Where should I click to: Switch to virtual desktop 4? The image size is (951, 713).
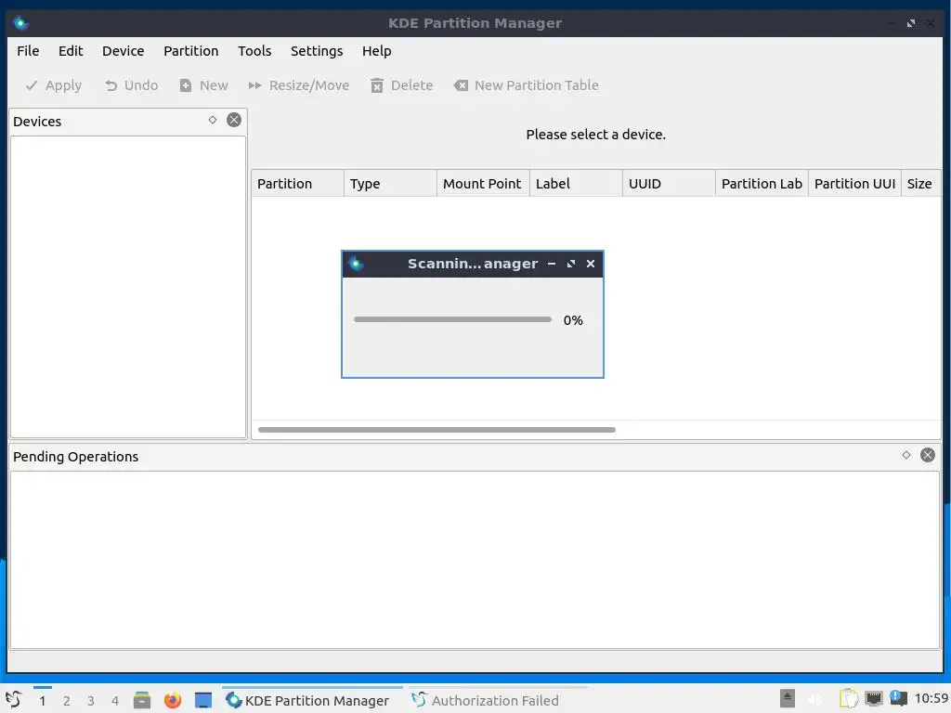tap(115, 701)
